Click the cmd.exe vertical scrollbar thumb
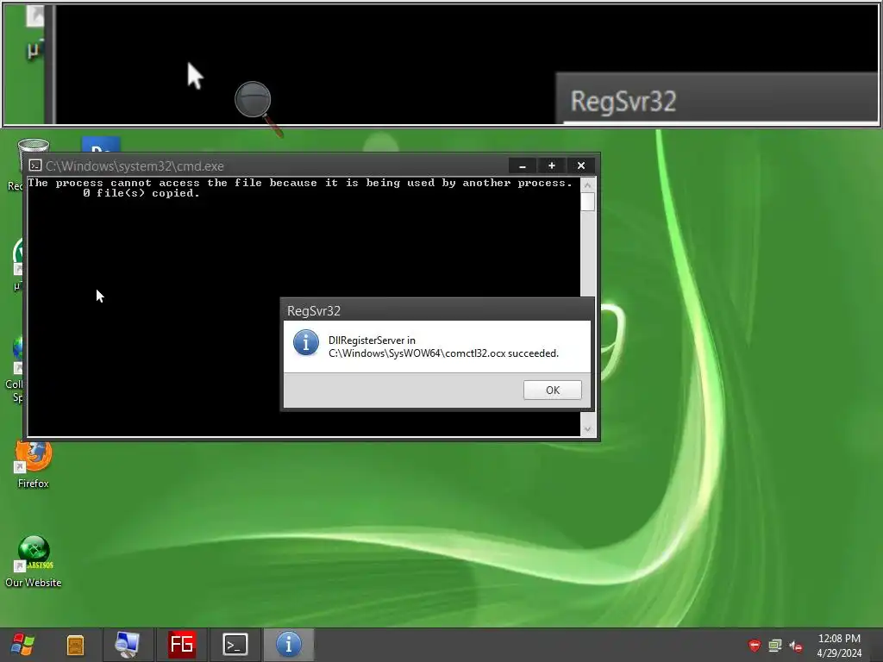This screenshot has height=662, width=883. [x=587, y=202]
